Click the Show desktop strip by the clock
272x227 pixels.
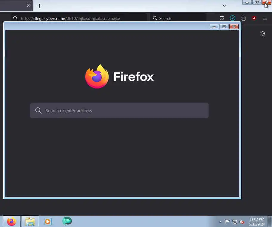270,221
